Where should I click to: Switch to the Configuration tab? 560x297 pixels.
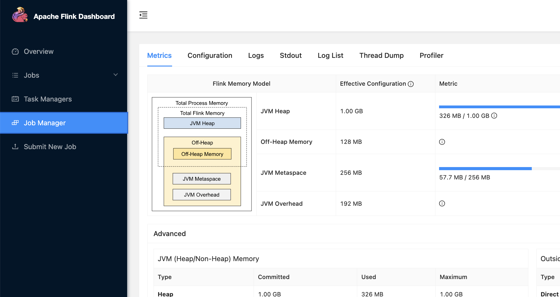210,55
